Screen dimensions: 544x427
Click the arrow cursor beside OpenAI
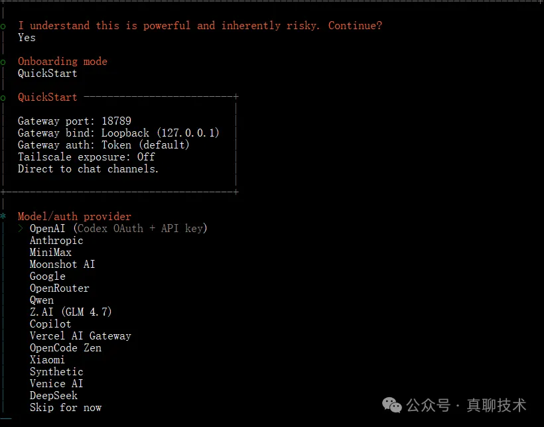point(21,229)
